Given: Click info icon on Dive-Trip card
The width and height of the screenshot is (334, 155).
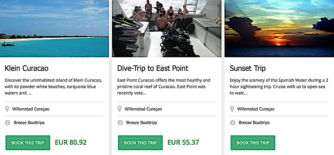Looking at the screenshot, I should click(x=119, y=123).
